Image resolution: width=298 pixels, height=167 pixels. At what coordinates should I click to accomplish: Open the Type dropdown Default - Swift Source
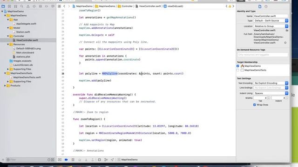[x=271, y=20]
